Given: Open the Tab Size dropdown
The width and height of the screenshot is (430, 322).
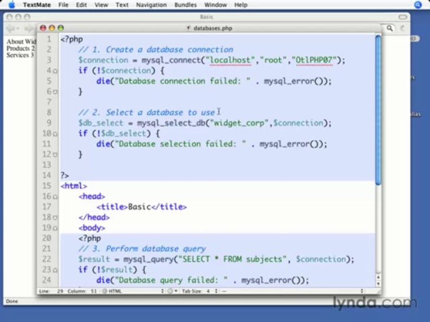Looking at the screenshot, I should pos(200,291).
